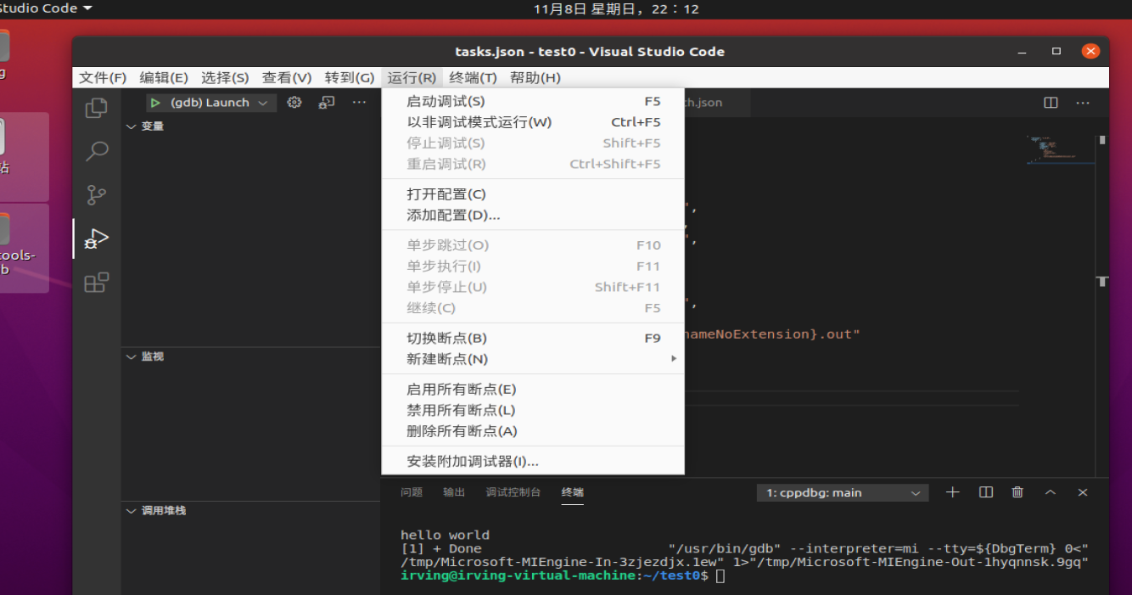
Task: Choose 启用所有断点(E) menu item
Action: (x=533, y=390)
